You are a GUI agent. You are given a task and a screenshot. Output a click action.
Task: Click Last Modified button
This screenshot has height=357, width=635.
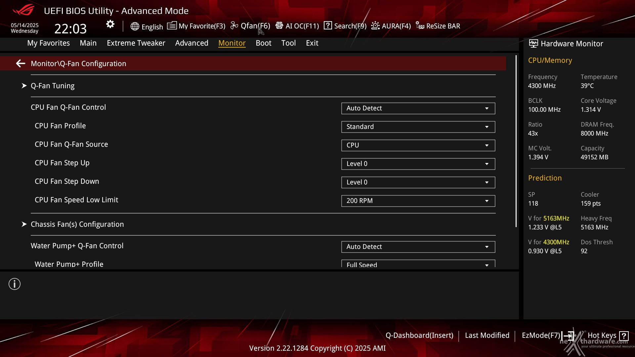pyautogui.click(x=487, y=336)
